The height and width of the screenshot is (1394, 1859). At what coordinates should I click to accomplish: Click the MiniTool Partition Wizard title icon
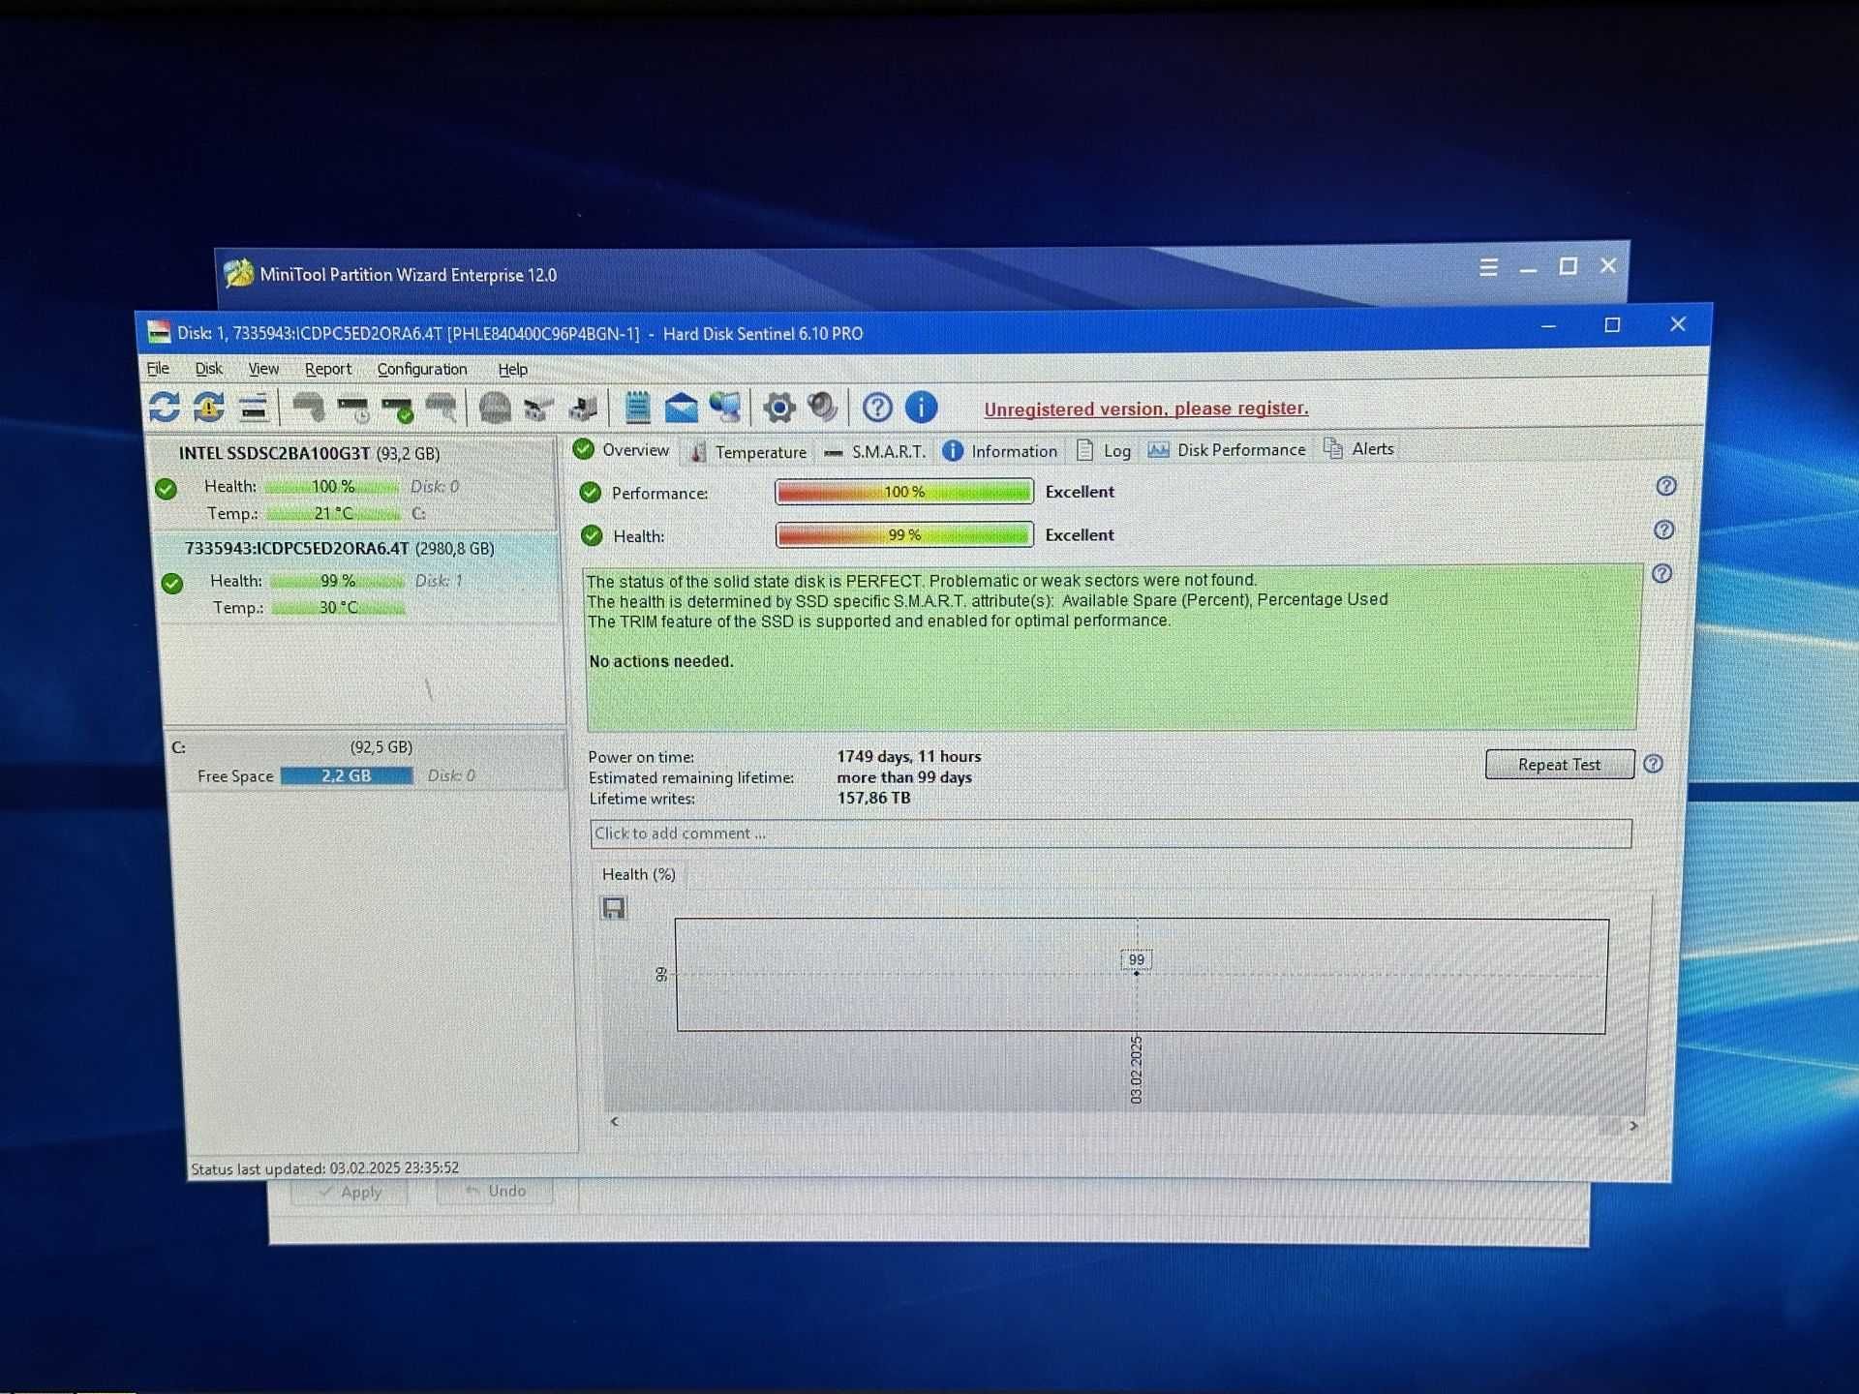[x=238, y=274]
